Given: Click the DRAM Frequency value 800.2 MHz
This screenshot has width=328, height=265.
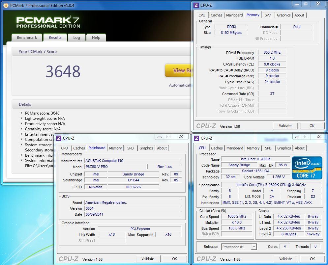Looking at the screenshot, I should tap(272, 52).
